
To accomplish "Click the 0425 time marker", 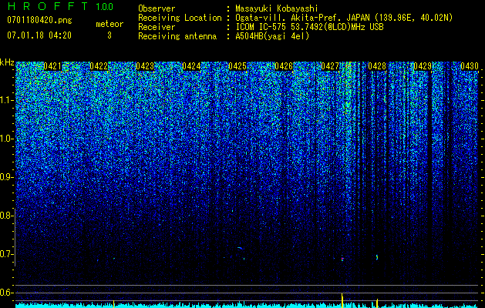I will (237, 66).
